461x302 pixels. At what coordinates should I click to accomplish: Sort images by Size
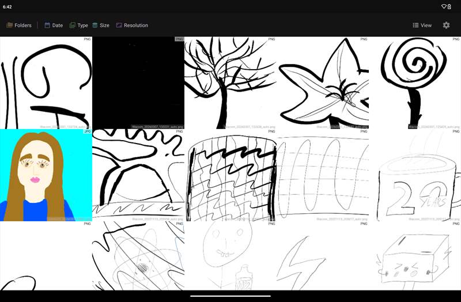pos(101,25)
